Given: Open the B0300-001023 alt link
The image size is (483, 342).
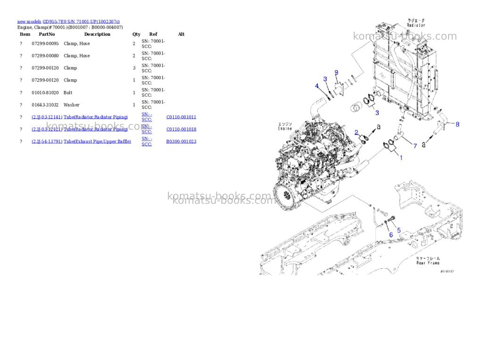Looking at the screenshot, I should coord(181,142).
